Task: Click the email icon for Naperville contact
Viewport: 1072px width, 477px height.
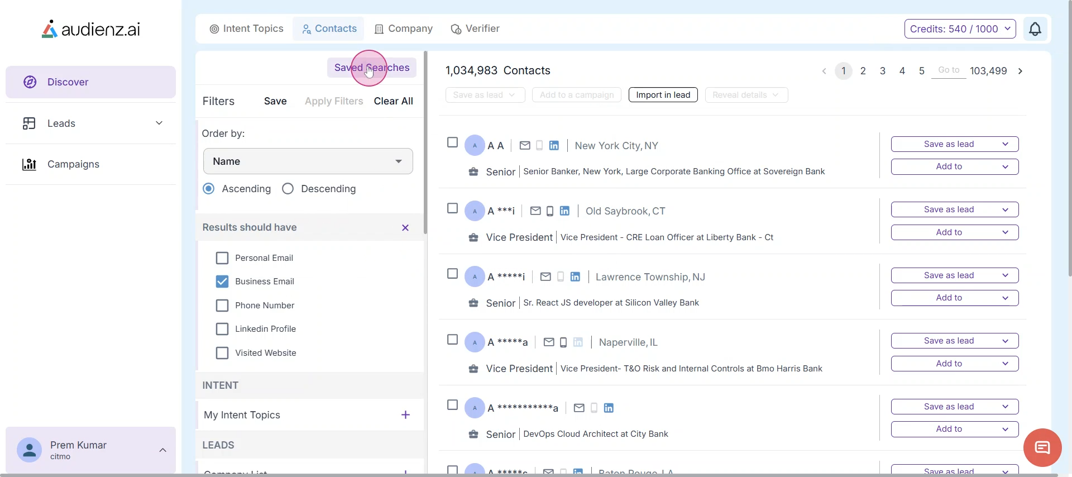Action: tap(549, 342)
